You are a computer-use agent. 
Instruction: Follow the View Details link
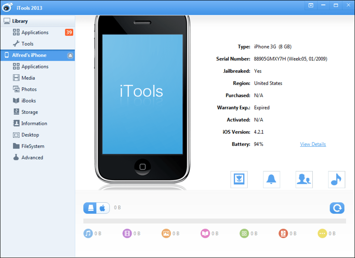click(313, 144)
